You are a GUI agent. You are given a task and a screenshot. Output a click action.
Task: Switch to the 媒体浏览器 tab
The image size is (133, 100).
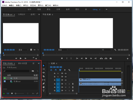coord(23,63)
